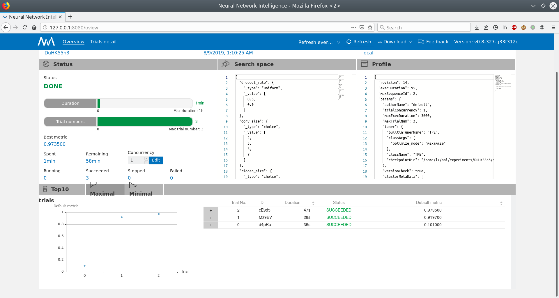Click the local platform label
The height and width of the screenshot is (298, 559).
point(368,53)
